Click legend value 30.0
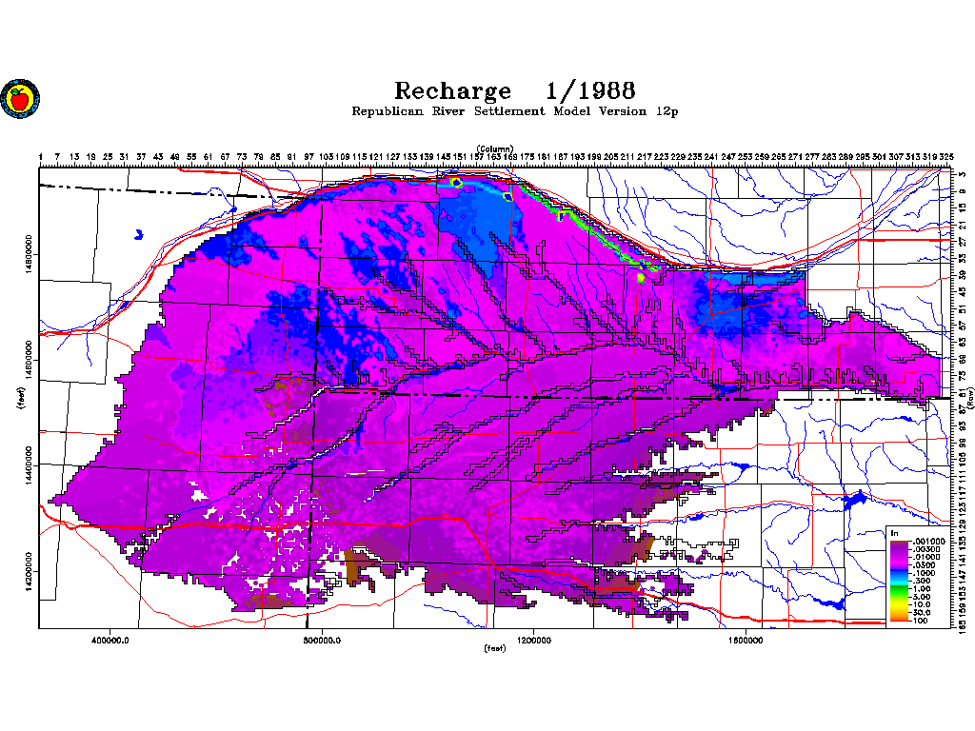Image resolution: width=975 pixels, height=731 pixels. click(x=922, y=612)
